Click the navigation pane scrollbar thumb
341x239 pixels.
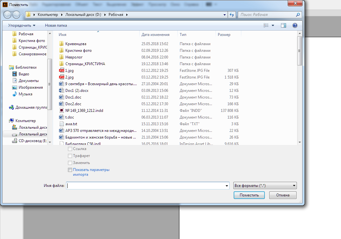(x=50, y=84)
